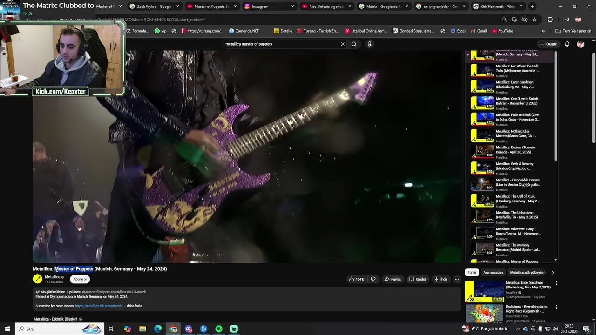Bookmark page with star icon
This screenshot has height=335, width=596.
pyautogui.click(x=535, y=20)
